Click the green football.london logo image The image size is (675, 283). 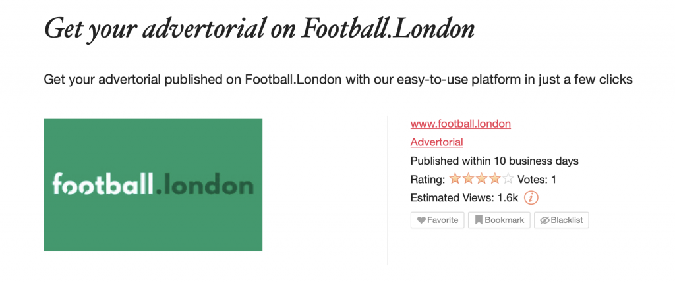153,185
